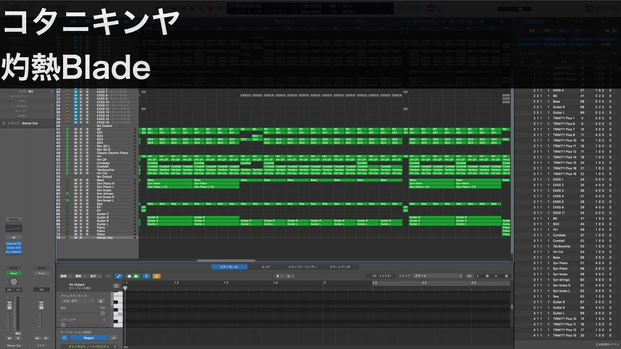Toggle D button on master strip
This screenshot has width=621, height=349.
coord(46,338)
